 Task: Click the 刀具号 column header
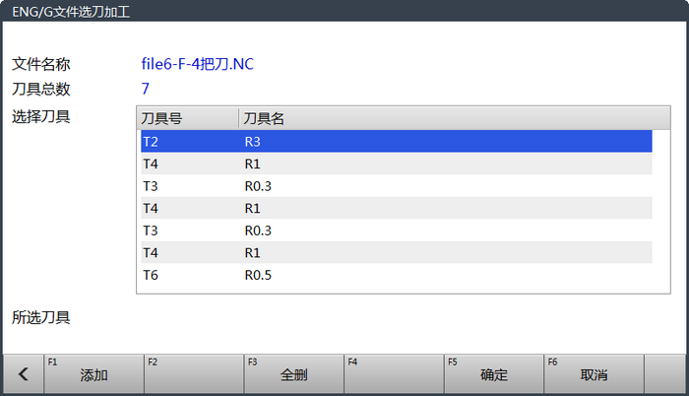click(x=188, y=118)
